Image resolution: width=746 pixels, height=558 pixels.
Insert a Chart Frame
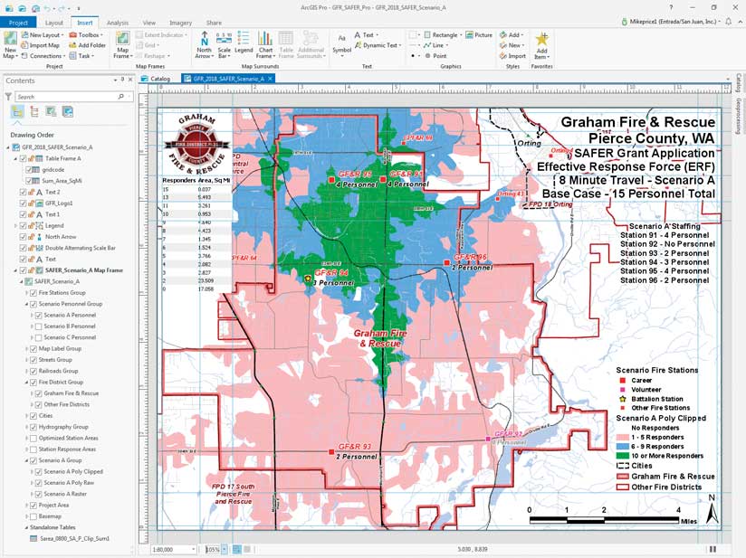[265, 45]
